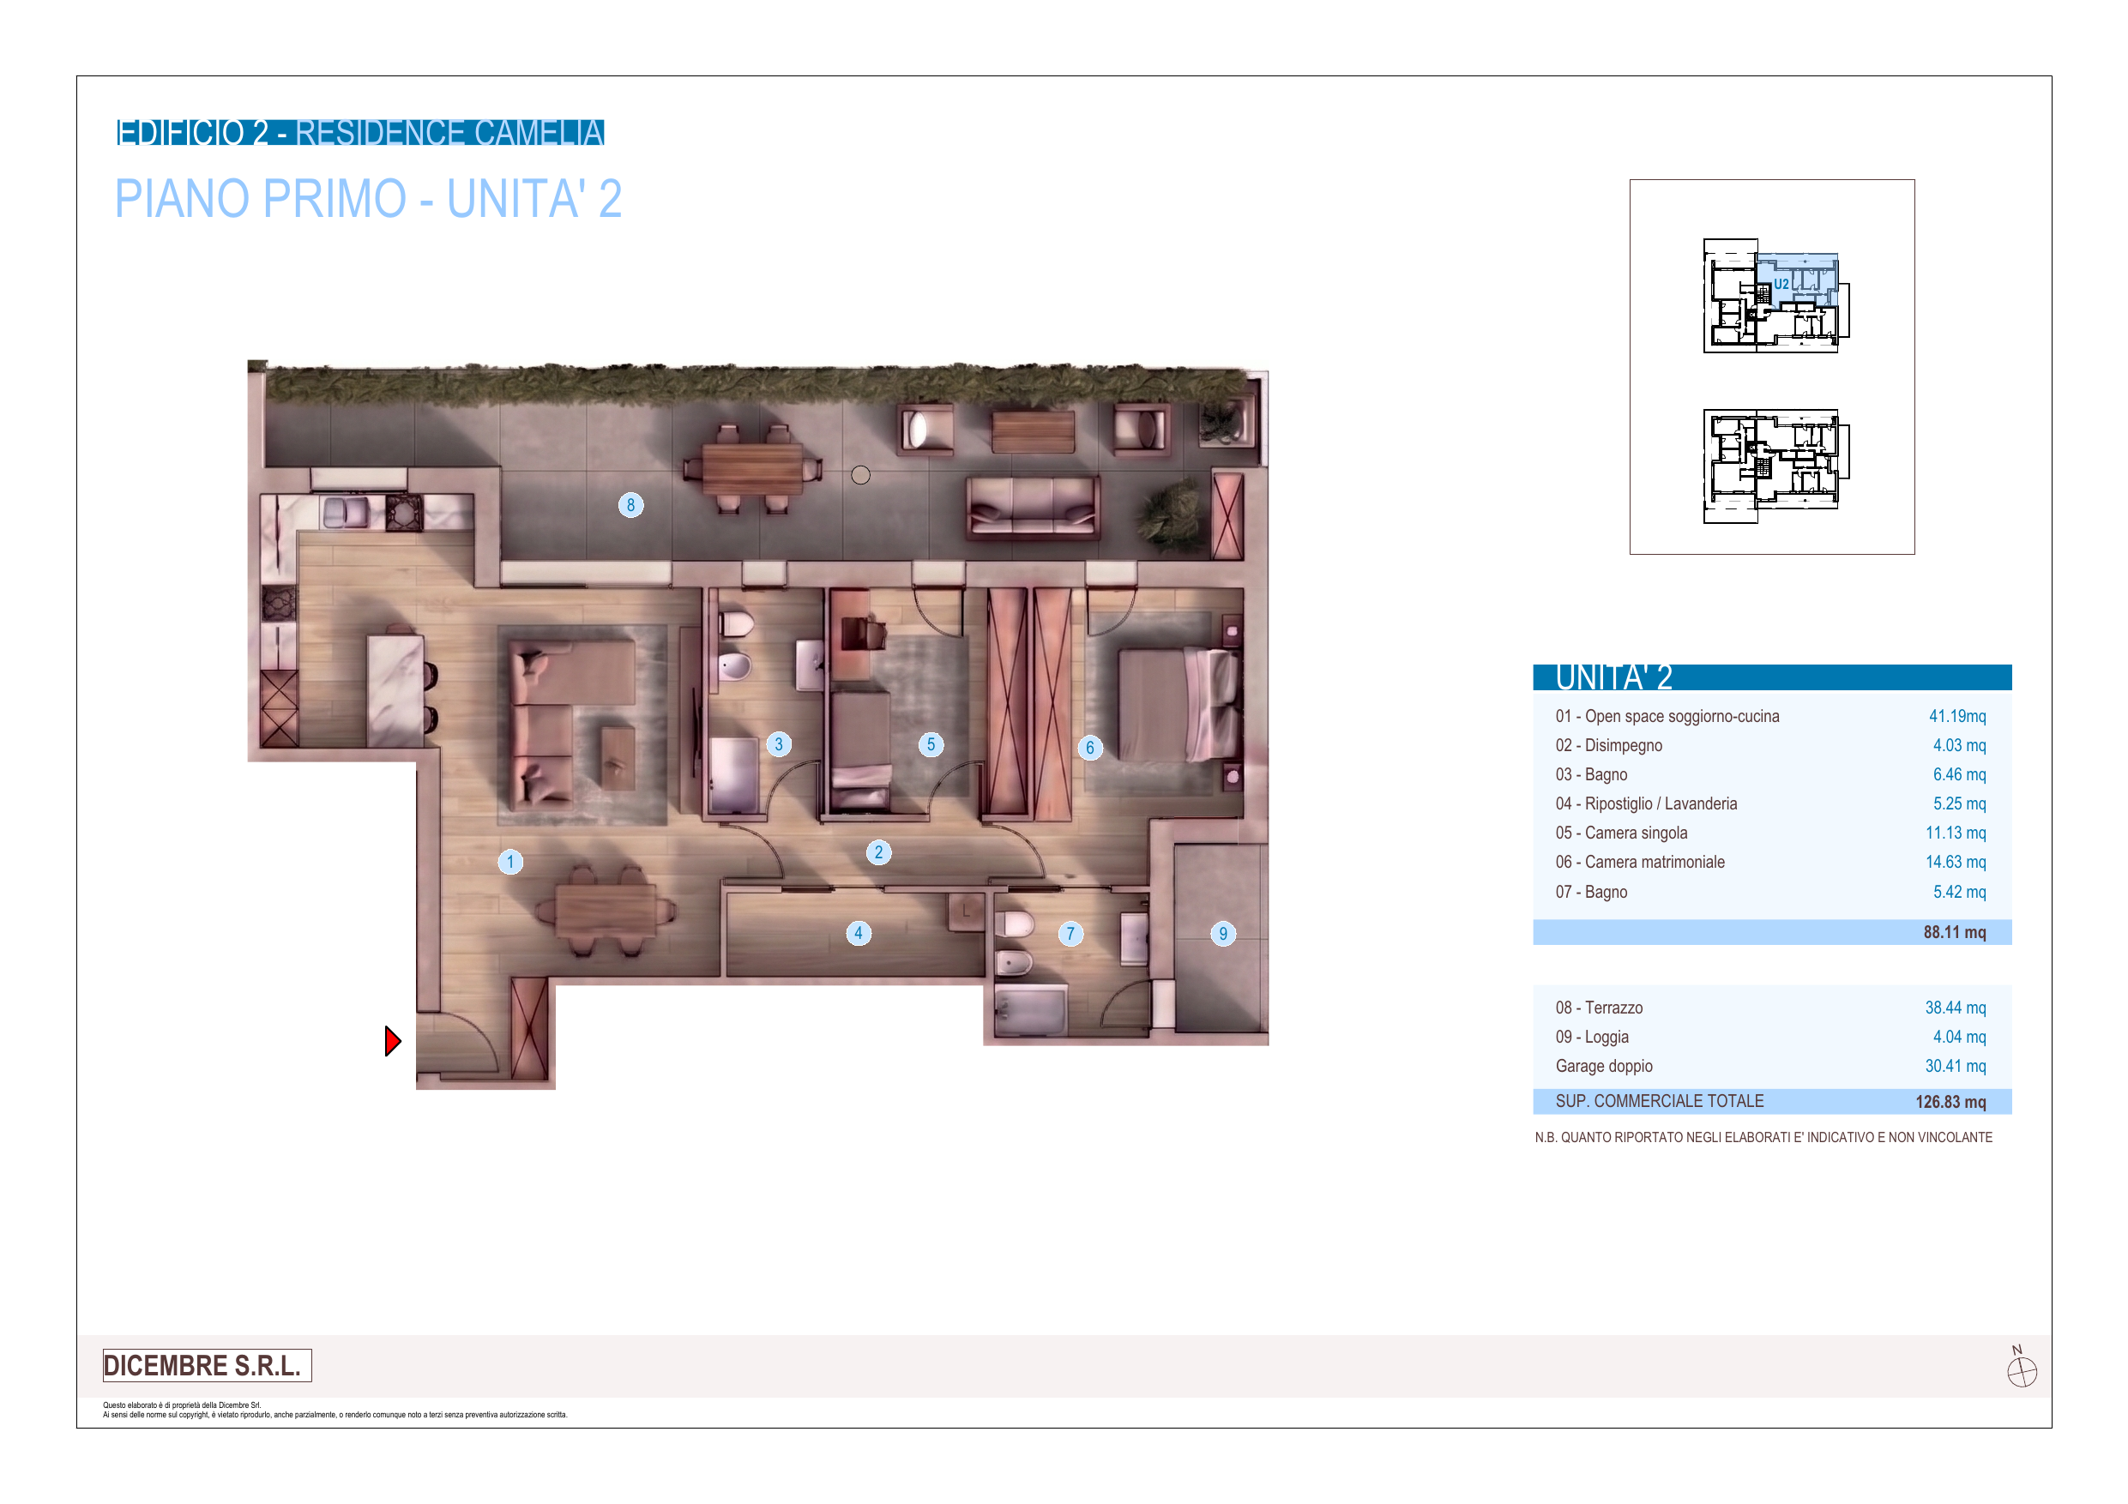Click the '08 - Terrazzo' row
Screen dimensions: 2128x1504
click(1772, 1008)
